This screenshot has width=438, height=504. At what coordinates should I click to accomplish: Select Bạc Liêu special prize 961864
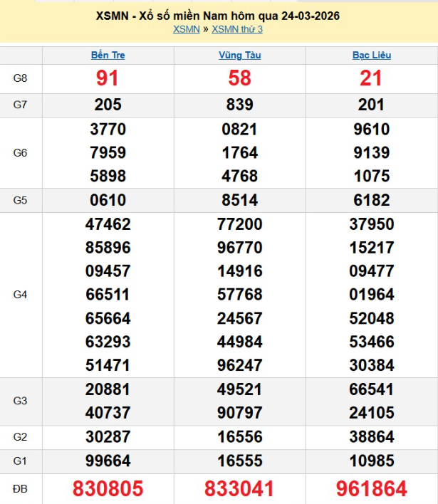pos(371,488)
